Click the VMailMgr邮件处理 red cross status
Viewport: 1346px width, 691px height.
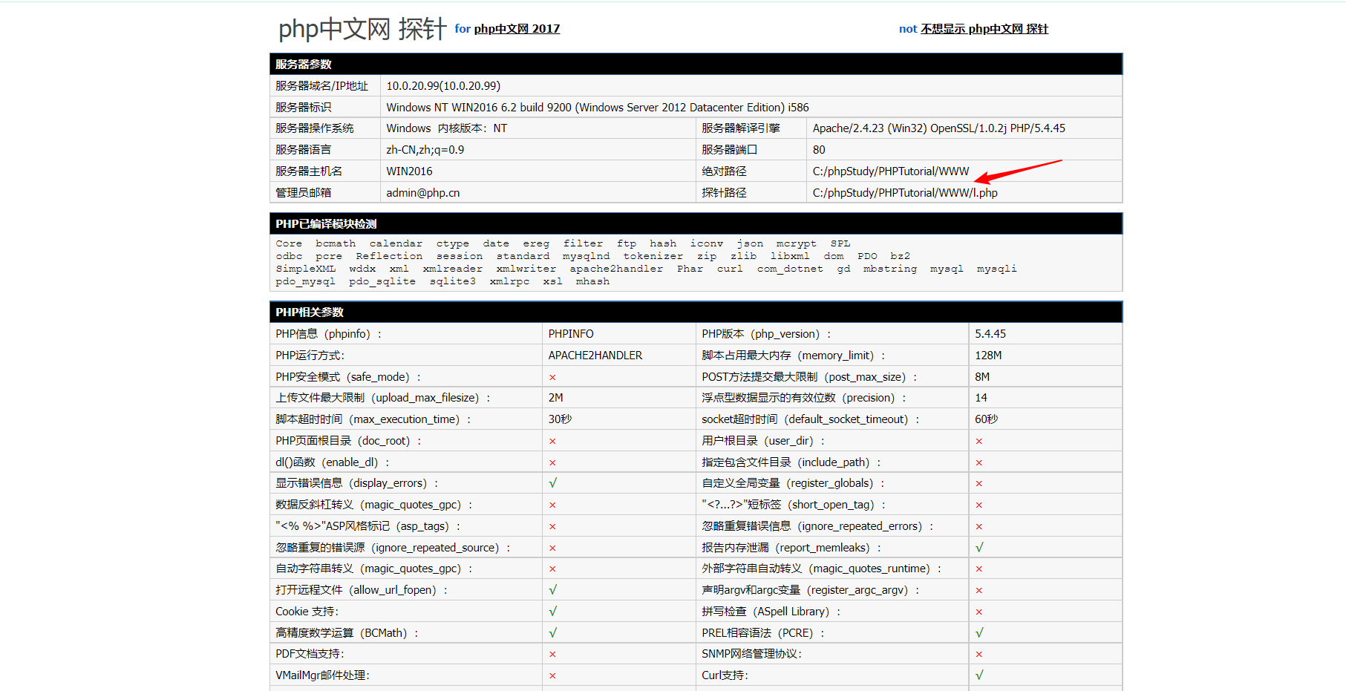coord(552,675)
